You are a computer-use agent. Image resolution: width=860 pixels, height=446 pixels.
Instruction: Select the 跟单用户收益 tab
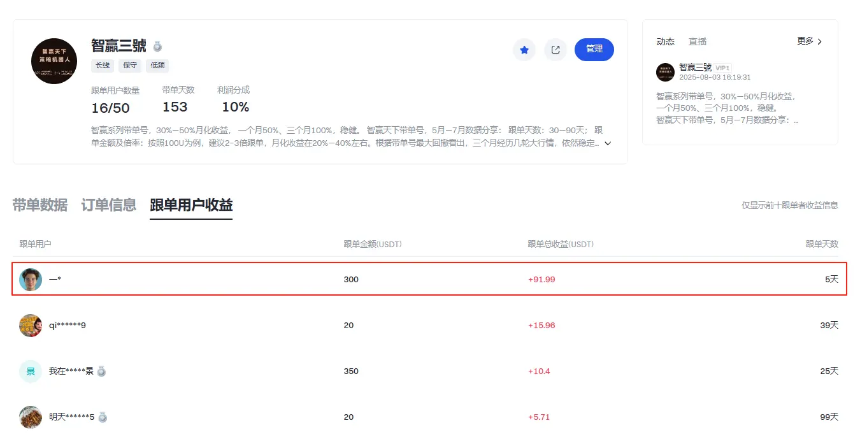pyautogui.click(x=191, y=205)
